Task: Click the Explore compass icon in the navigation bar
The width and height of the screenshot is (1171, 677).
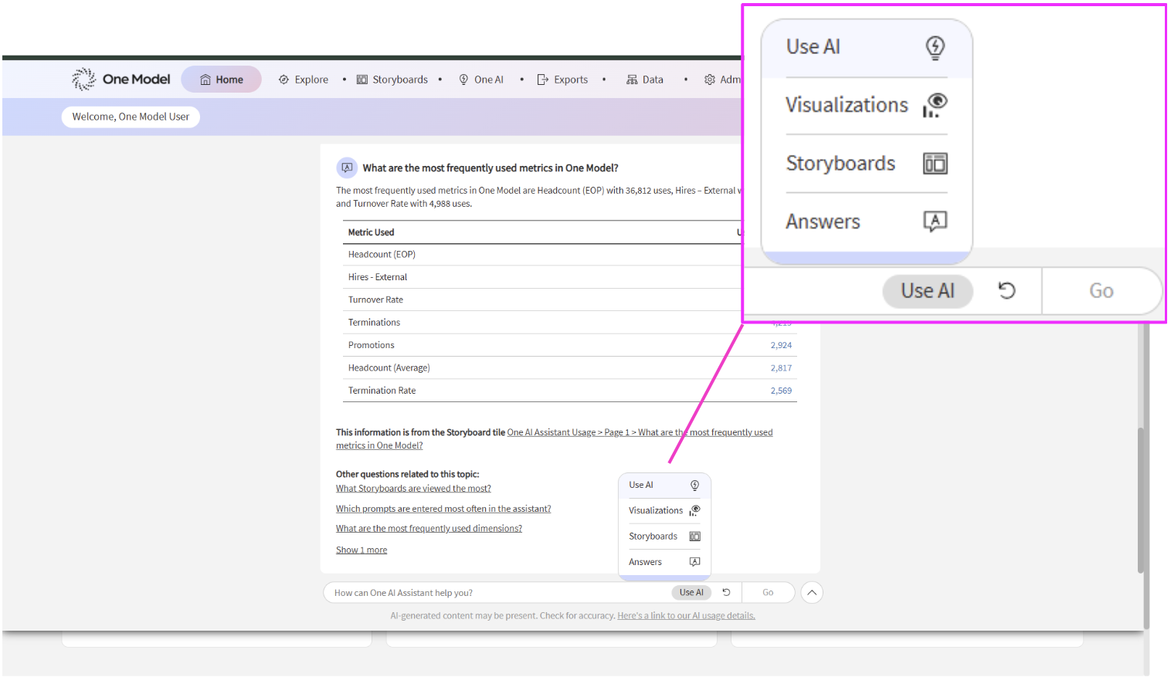Action: [x=283, y=80]
